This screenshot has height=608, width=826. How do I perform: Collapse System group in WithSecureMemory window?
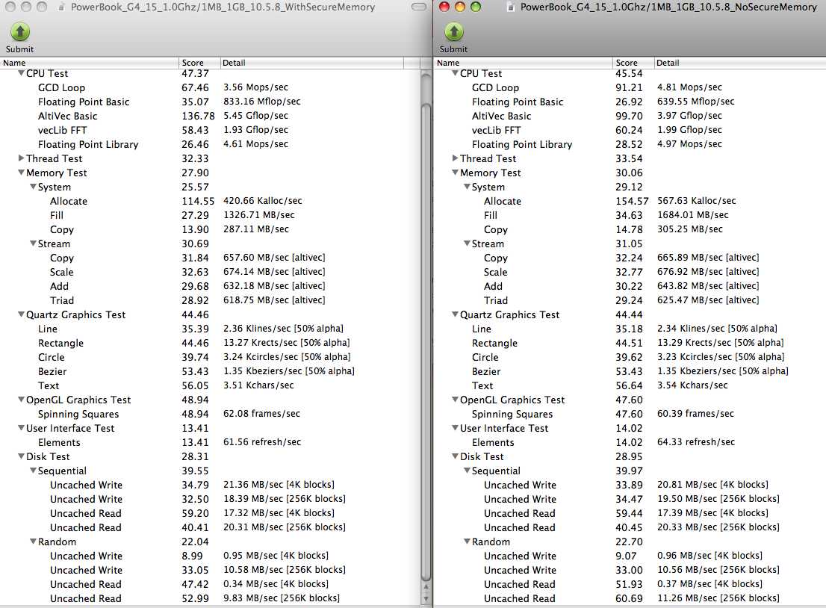(x=33, y=187)
